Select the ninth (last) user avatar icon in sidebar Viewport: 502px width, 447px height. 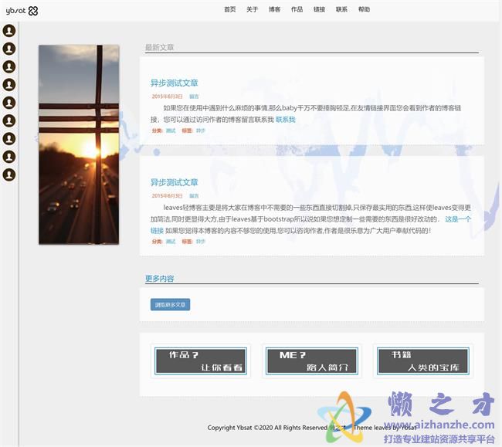click(9, 174)
